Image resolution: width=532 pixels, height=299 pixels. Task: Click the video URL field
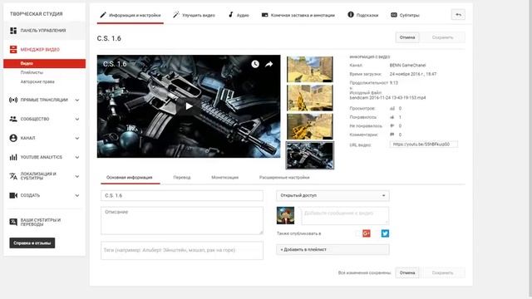tap(423, 145)
